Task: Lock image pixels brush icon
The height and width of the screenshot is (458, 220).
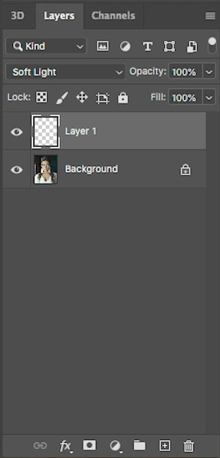Action: [62, 97]
